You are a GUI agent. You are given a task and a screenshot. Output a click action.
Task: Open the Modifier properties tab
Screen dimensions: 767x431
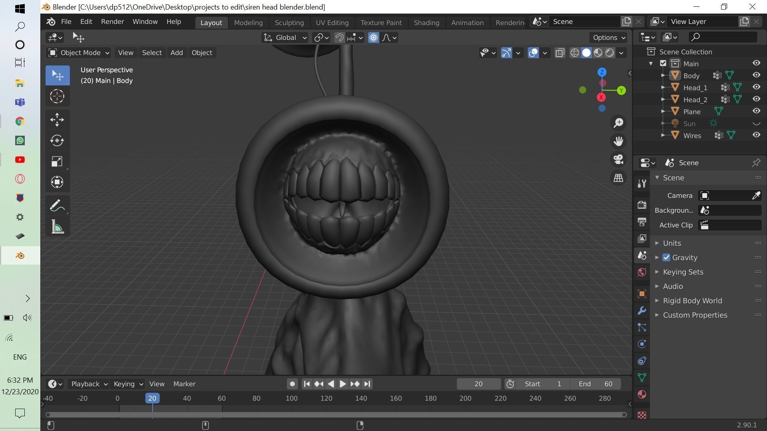642,310
